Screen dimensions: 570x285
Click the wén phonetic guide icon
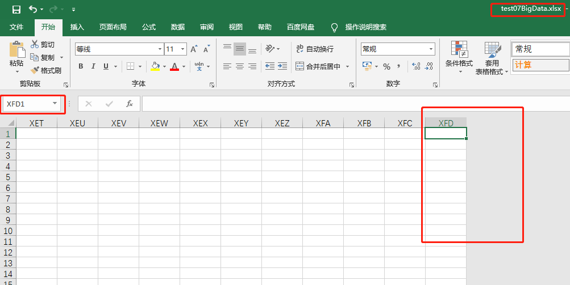tap(199, 66)
